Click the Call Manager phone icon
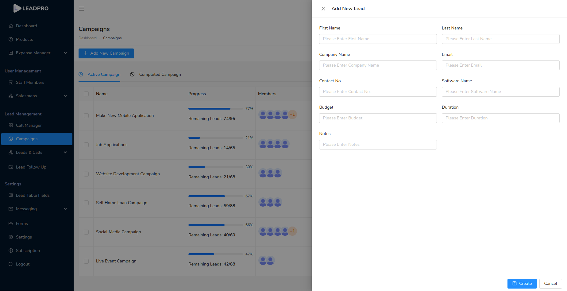 (x=11, y=125)
